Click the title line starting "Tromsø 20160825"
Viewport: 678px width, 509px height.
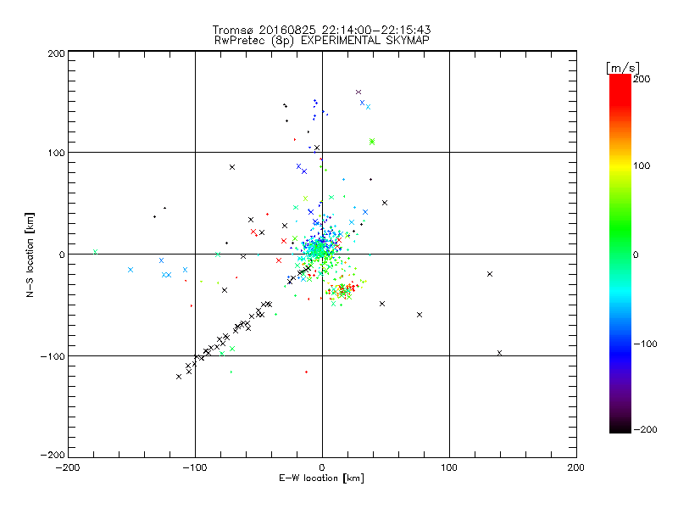[x=321, y=30]
